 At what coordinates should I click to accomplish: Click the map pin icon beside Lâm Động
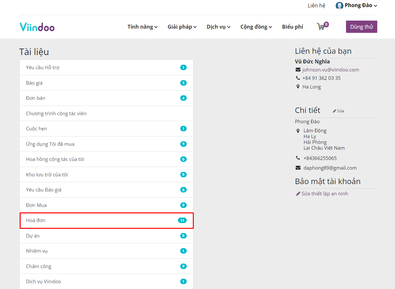(298, 131)
